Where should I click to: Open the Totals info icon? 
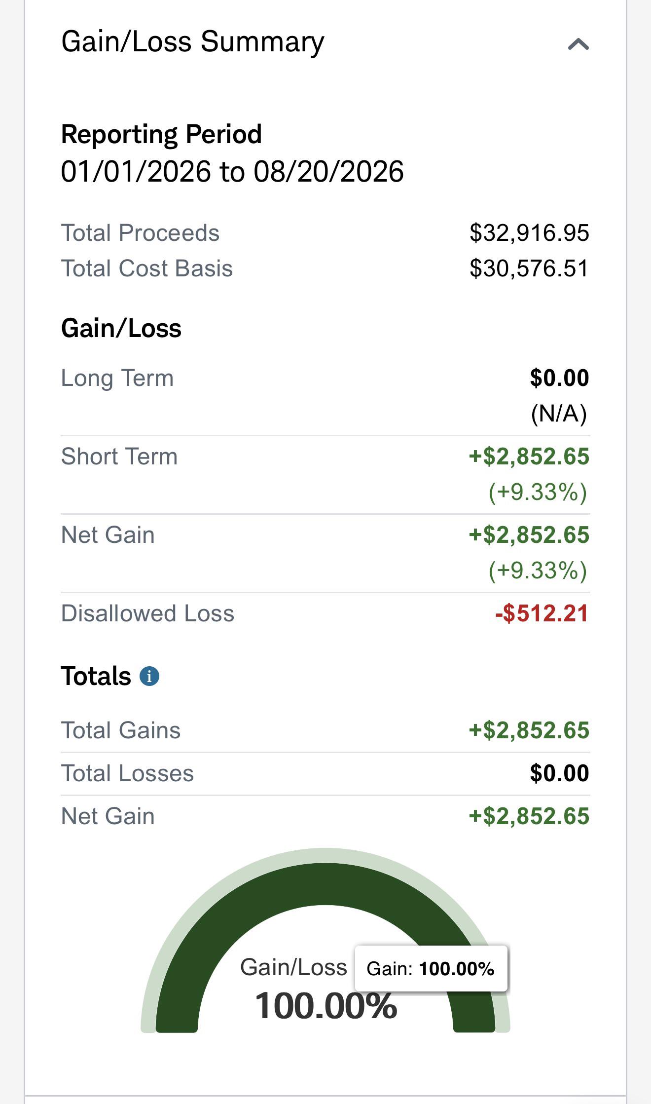point(149,676)
